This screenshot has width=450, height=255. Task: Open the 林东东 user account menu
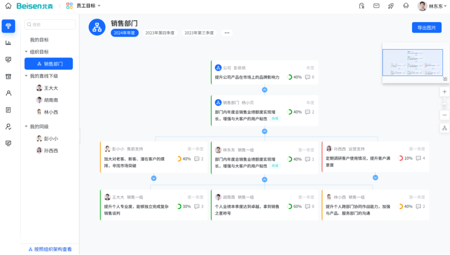coord(430,6)
